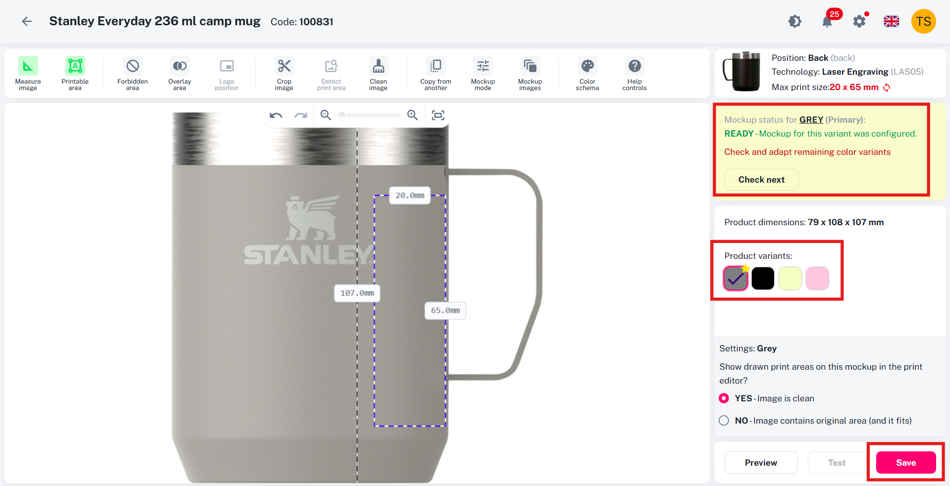
Task: Open the TS user account menu
Action: point(924,21)
